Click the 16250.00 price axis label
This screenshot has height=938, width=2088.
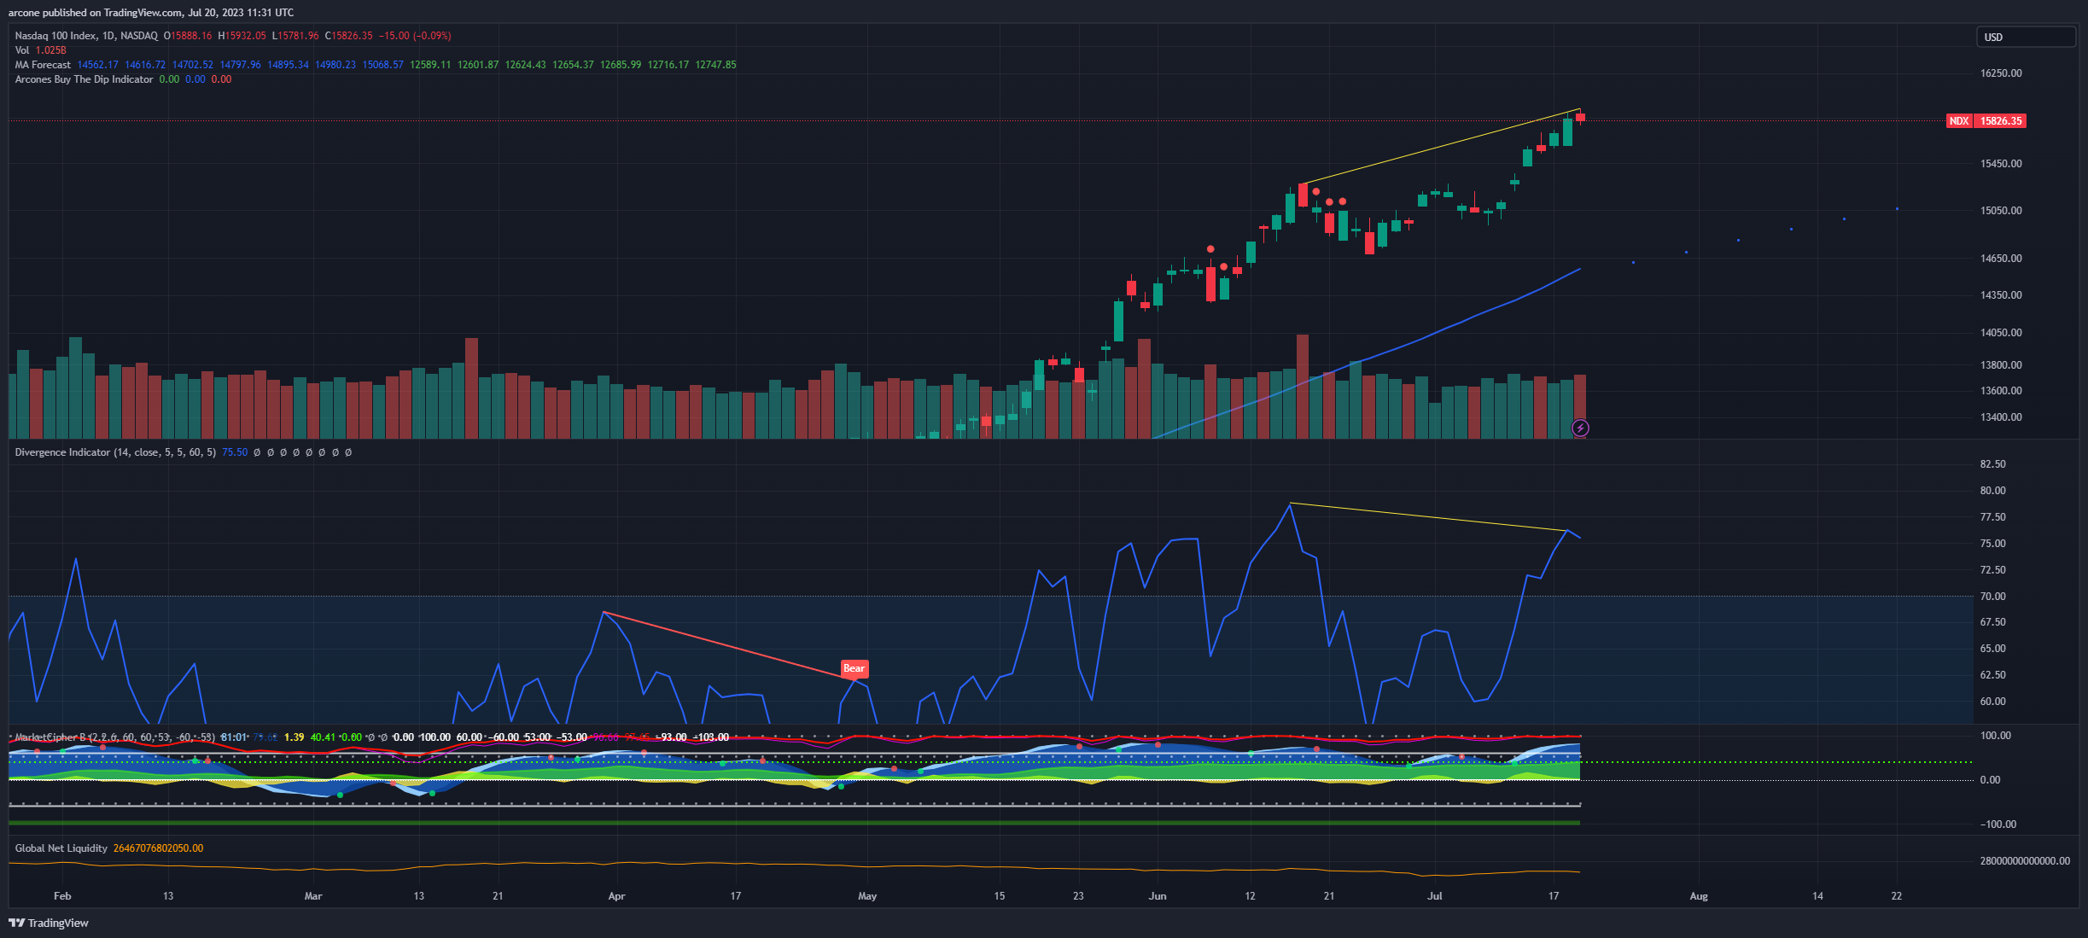[2001, 73]
